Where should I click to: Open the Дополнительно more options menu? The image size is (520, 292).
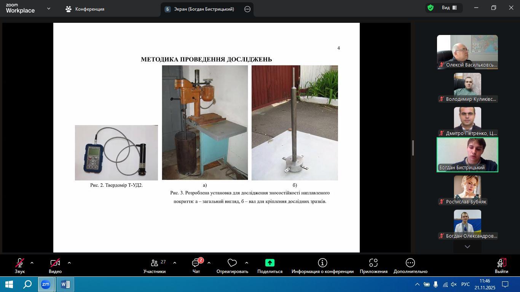pyautogui.click(x=410, y=263)
